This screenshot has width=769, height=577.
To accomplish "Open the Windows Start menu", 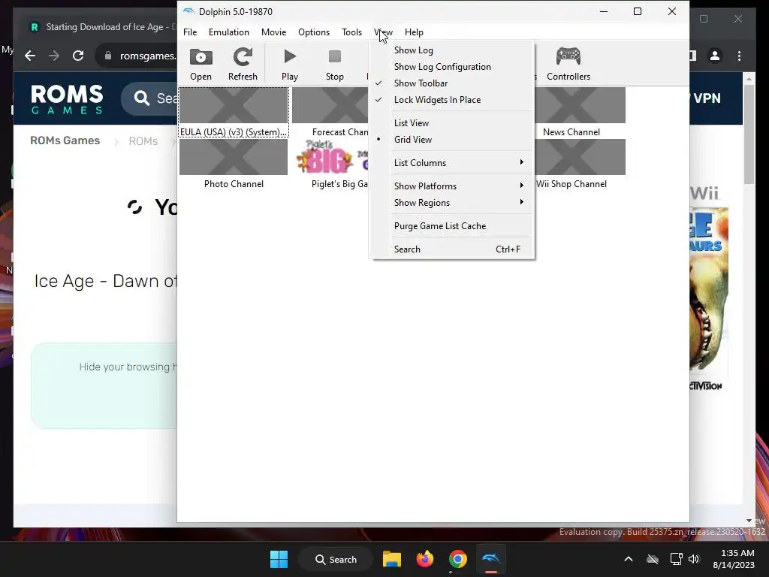I will click(279, 559).
